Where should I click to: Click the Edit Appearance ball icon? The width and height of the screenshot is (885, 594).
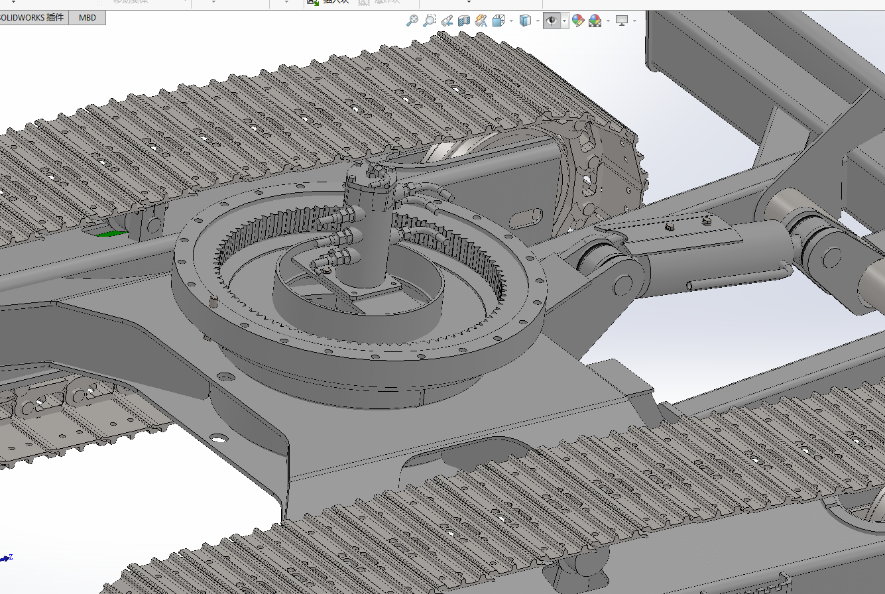coord(576,21)
